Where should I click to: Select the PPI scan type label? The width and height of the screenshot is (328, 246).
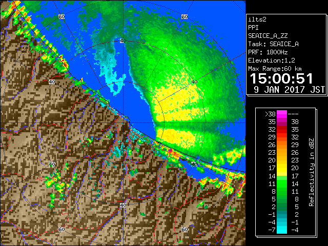click(x=253, y=28)
